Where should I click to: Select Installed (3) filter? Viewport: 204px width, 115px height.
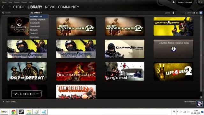(39, 23)
